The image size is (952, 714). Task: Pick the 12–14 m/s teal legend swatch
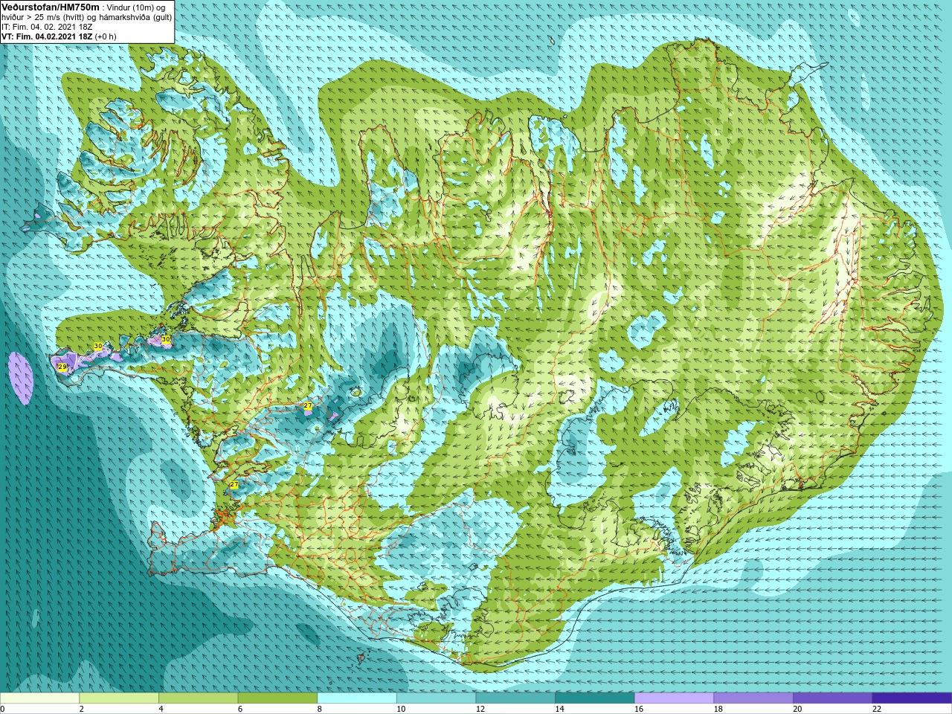pos(515,698)
